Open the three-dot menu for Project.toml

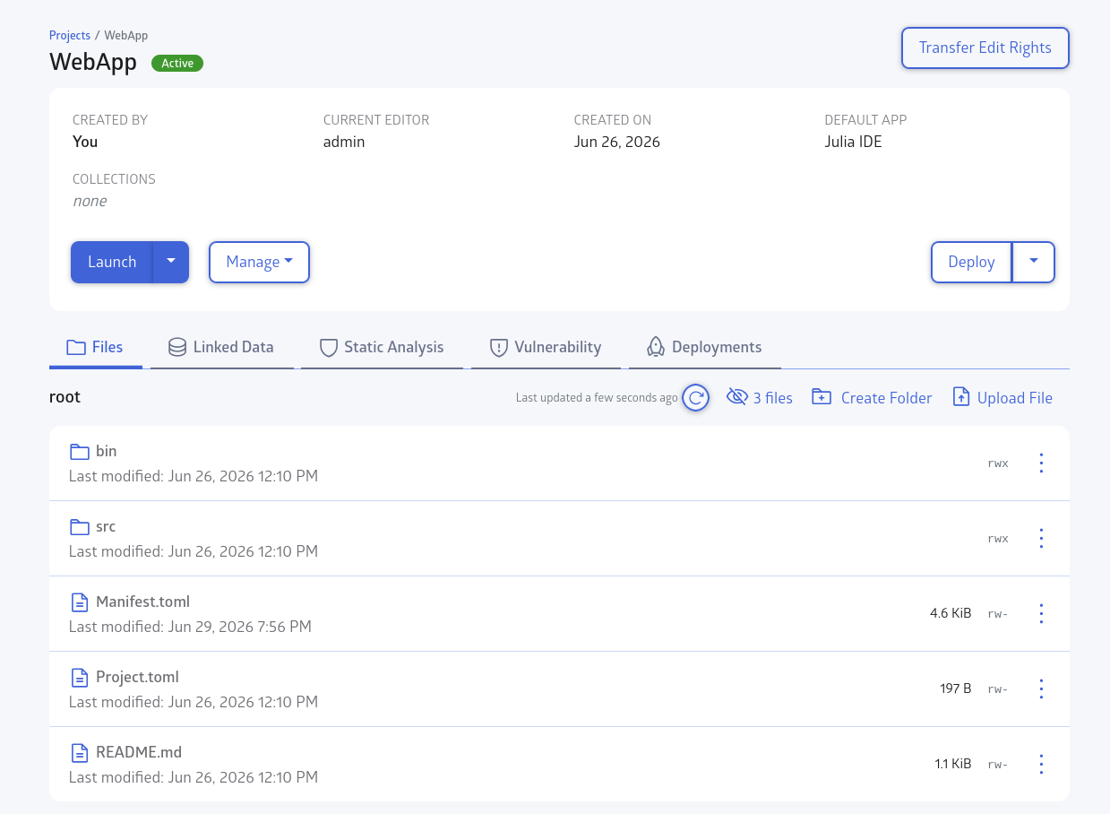coord(1041,688)
